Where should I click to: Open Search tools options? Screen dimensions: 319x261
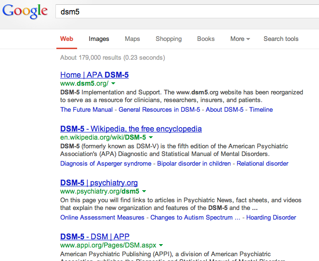coord(281,39)
